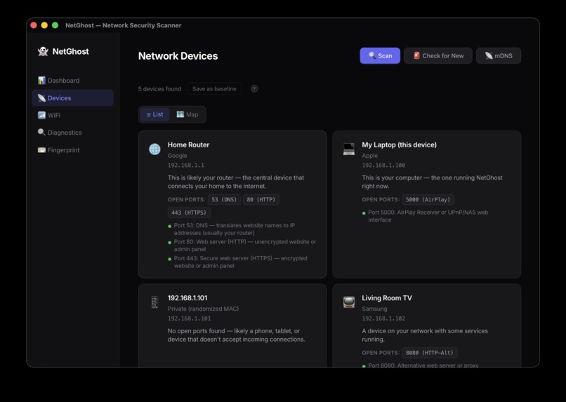566x402 pixels.
Task: Click the phone icon for 192.168.1.101 device
Action: coord(155,302)
